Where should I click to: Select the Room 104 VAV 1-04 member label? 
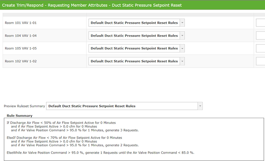tap(21, 36)
